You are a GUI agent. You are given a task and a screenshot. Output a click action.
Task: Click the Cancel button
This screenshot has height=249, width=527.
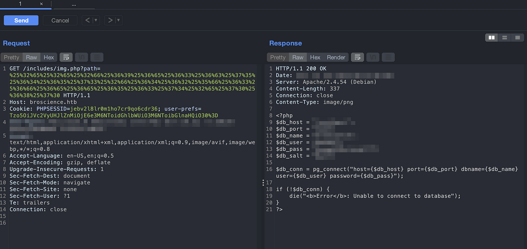point(60,20)
